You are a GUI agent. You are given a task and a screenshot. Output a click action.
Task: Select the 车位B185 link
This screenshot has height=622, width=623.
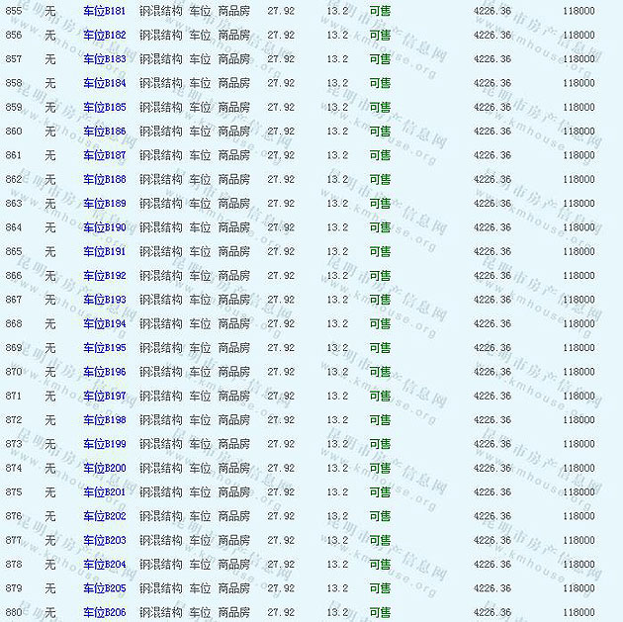[x=105, y=108]
